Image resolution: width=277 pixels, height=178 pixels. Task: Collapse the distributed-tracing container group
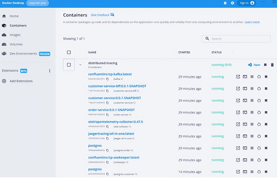pos(80,65)
